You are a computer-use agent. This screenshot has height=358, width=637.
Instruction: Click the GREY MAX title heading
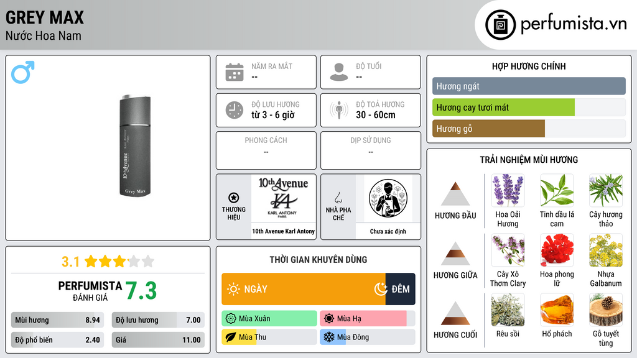click(45, 18)
